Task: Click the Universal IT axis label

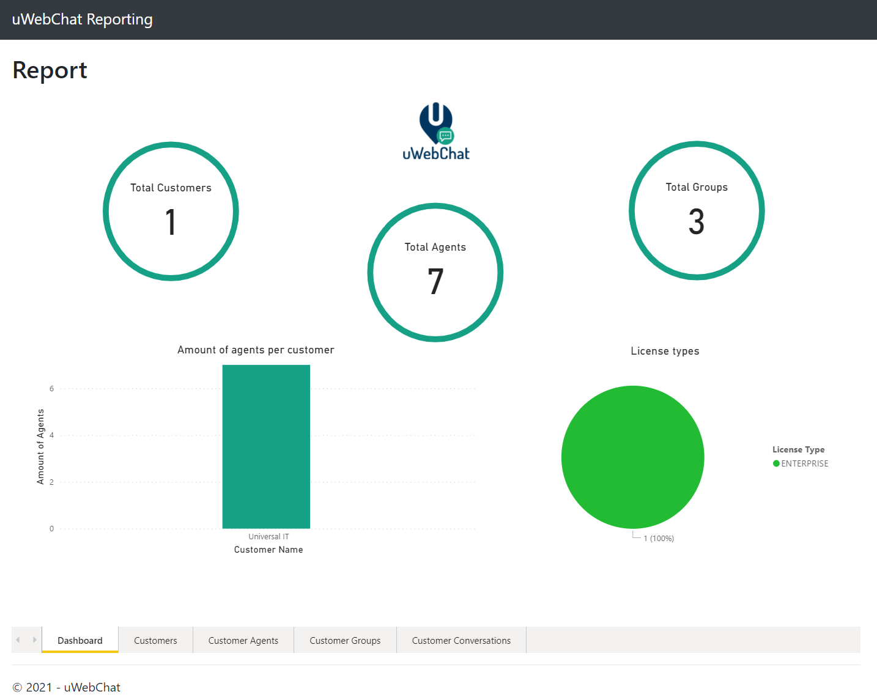Action: [268, 537]
